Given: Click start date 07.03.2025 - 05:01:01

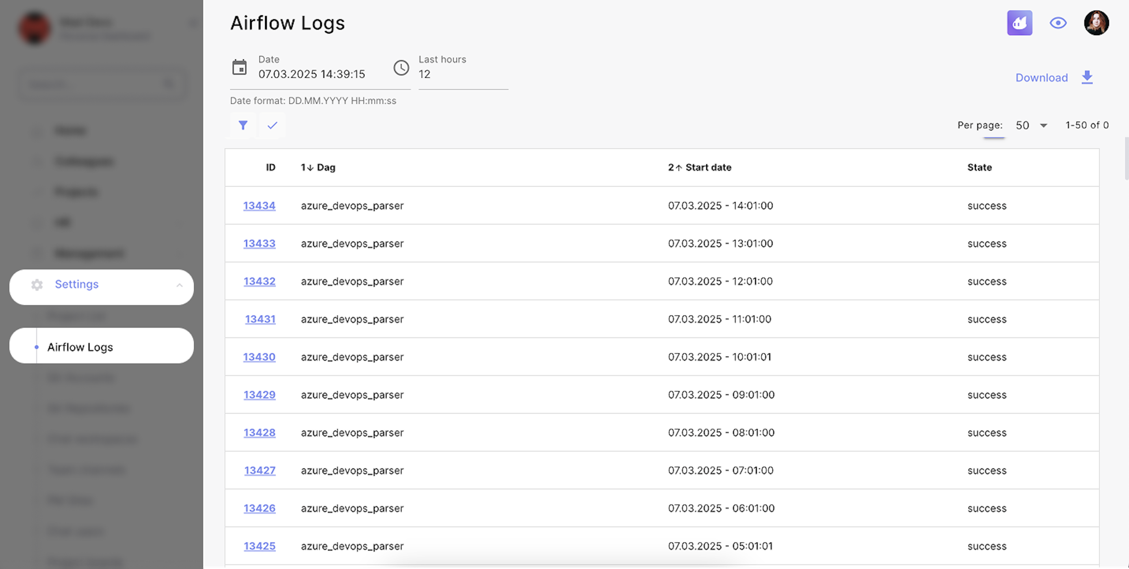Looking at the screenshot, I should coord(720,546).
